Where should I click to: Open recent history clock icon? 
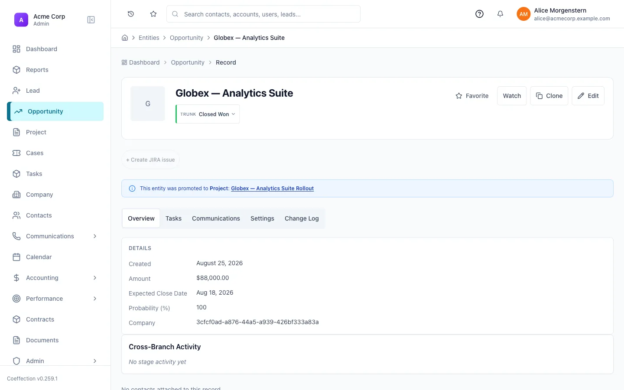point(131,14)
